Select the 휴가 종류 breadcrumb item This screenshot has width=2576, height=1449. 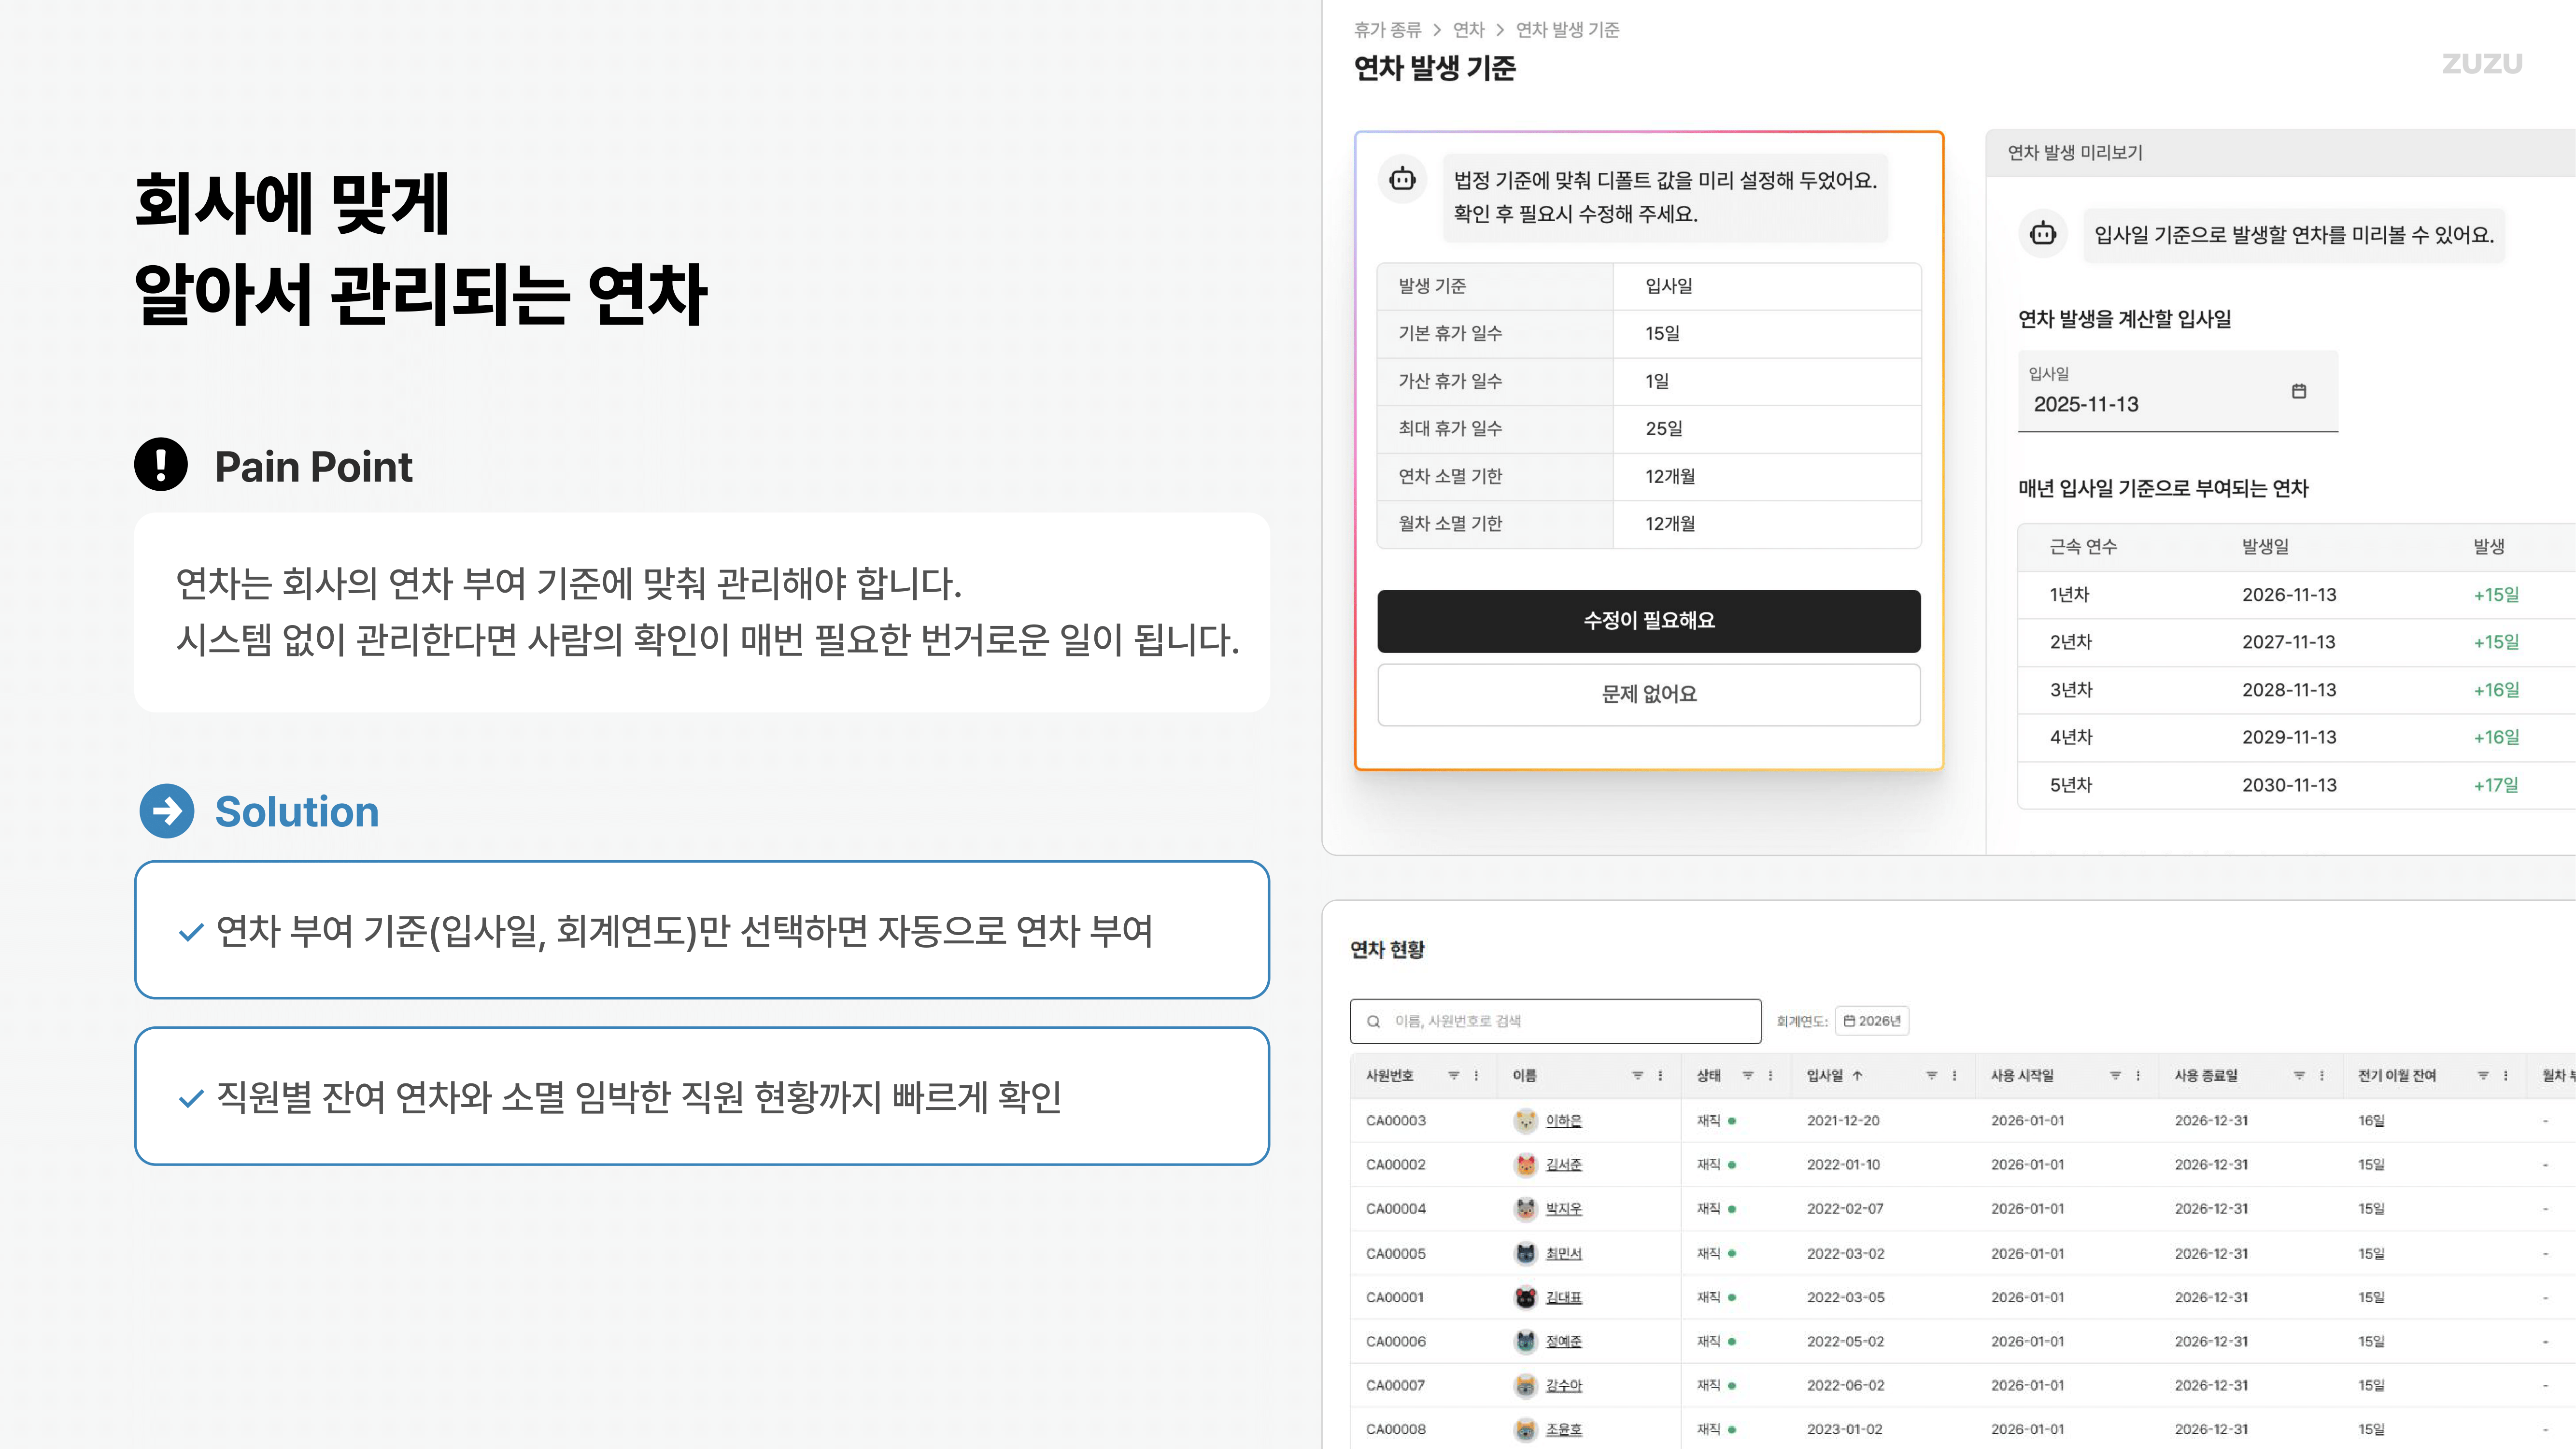tap(1388, 30)
